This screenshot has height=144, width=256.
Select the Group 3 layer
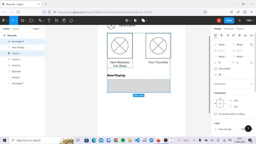22,77
